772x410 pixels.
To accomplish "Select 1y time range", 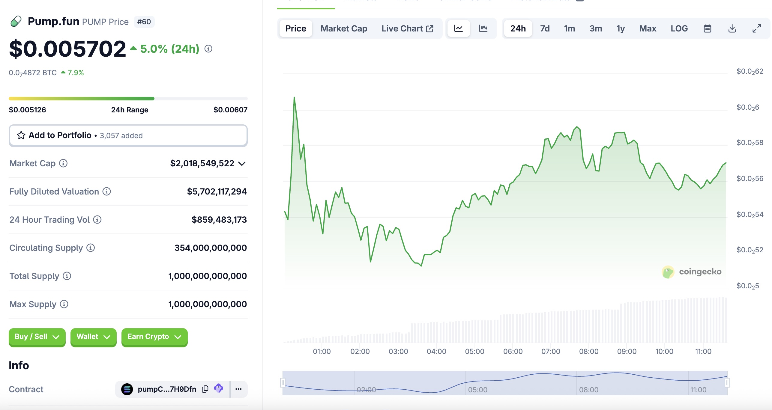I will point(621,28).
